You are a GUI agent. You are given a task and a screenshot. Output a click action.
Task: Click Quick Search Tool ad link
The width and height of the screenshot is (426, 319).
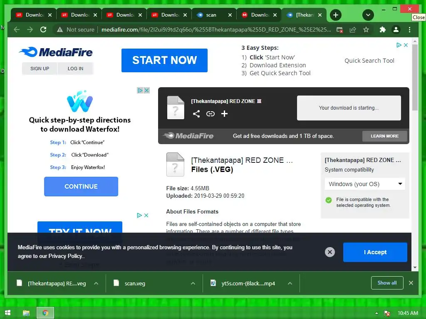(369, 61)
